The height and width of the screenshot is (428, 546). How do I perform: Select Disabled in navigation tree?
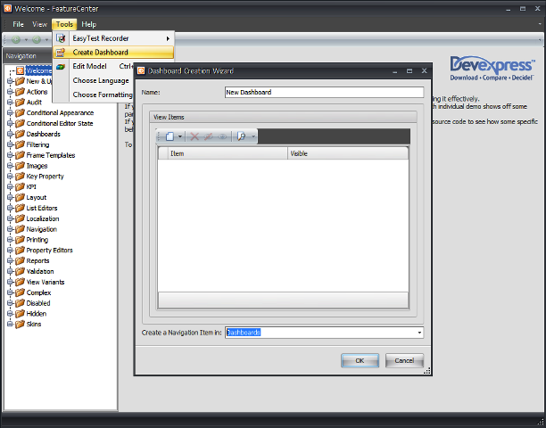[38, 303]
